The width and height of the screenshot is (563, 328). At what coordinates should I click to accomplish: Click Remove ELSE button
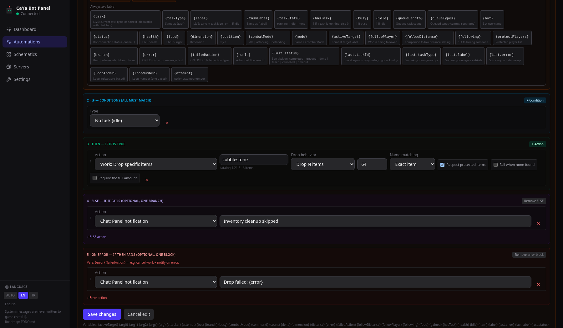[x=534, y=201]
